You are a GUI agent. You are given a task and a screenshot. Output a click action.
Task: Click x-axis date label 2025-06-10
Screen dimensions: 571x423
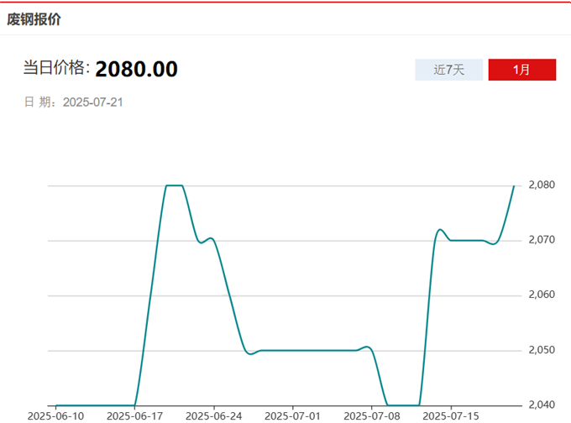click(x=56, y=415)
